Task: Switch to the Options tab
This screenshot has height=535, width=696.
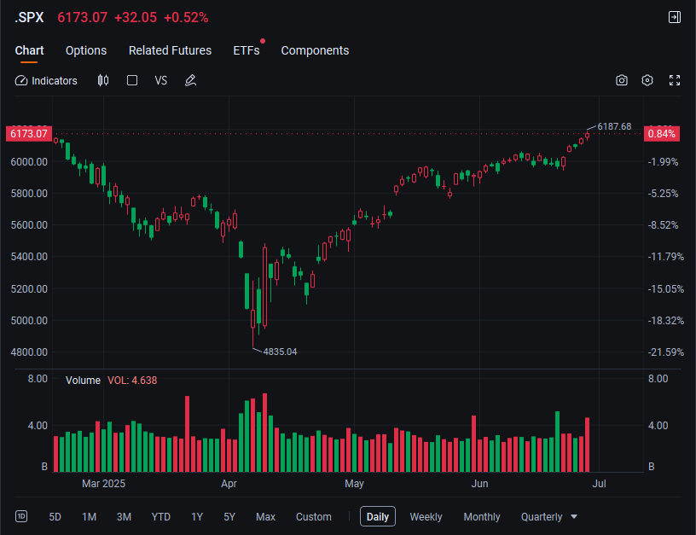Action: 86,50
